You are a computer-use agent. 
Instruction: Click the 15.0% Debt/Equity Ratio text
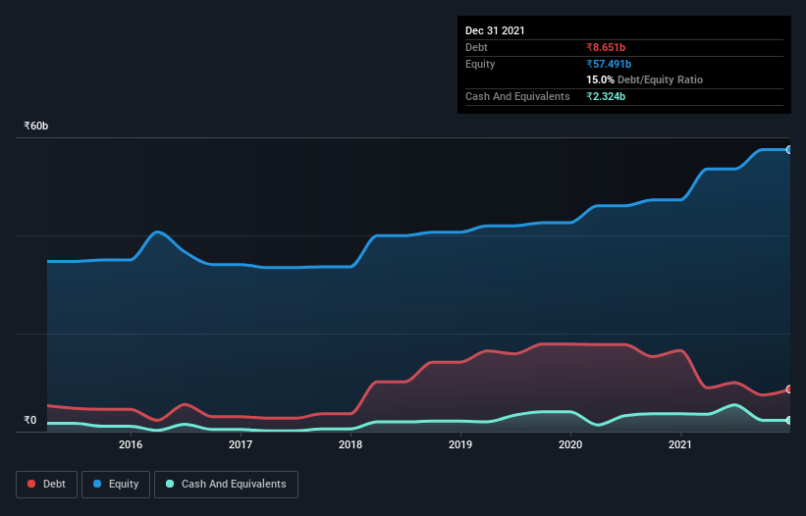(645, 80)
